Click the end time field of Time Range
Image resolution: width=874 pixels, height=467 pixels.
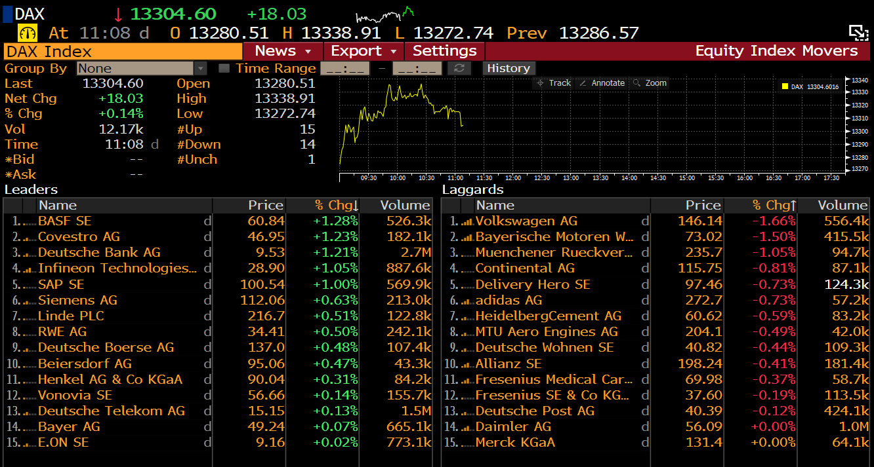pos(417,68)
